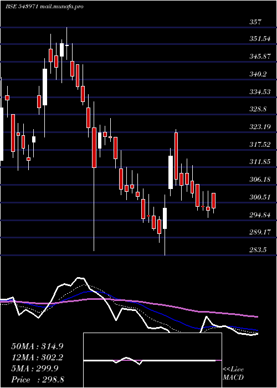This screenshot has width=277, height=388.
Task: Click the 323.19 price axis label
Action: pos(260,127)
